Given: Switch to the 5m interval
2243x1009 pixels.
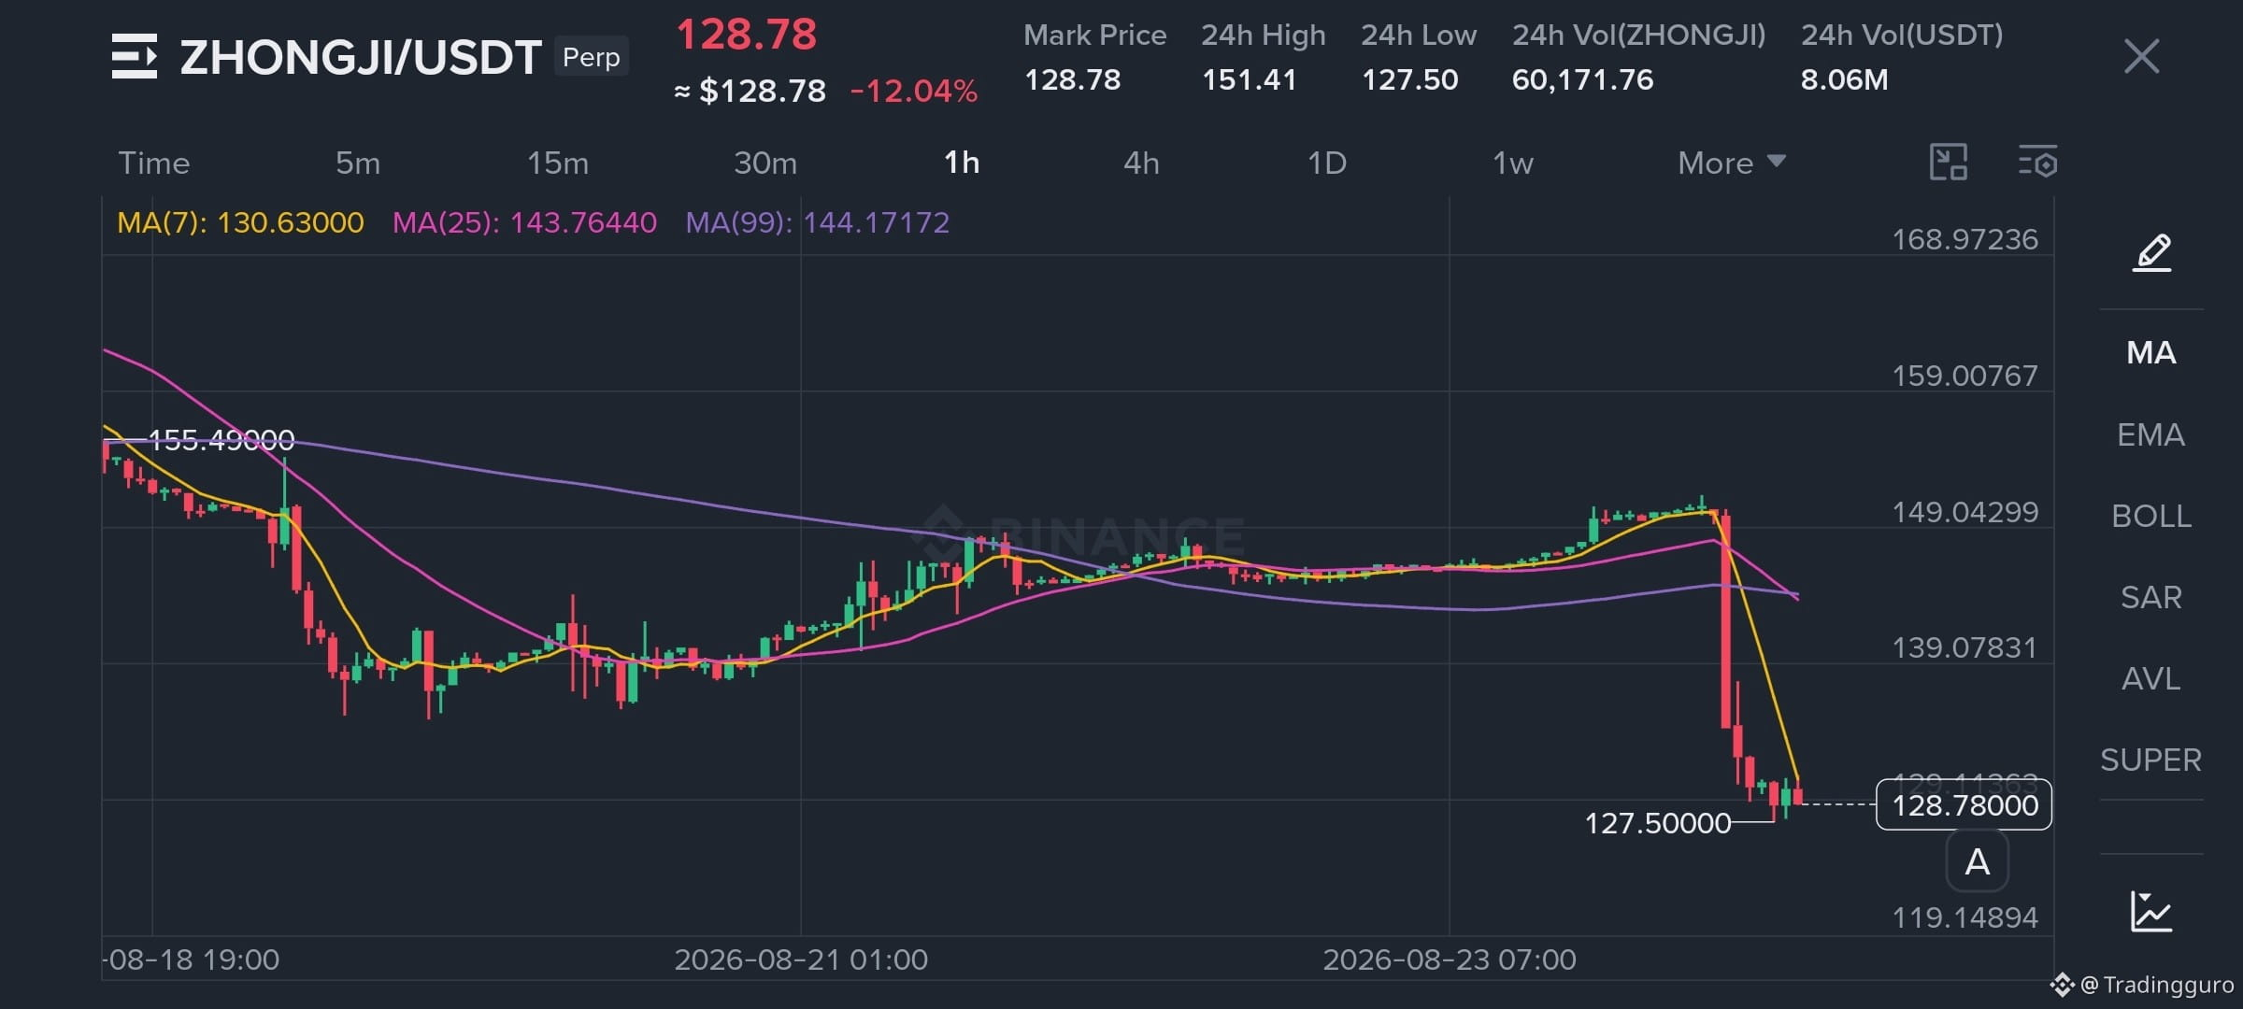Looking at the screenshot, I should 358,163.
